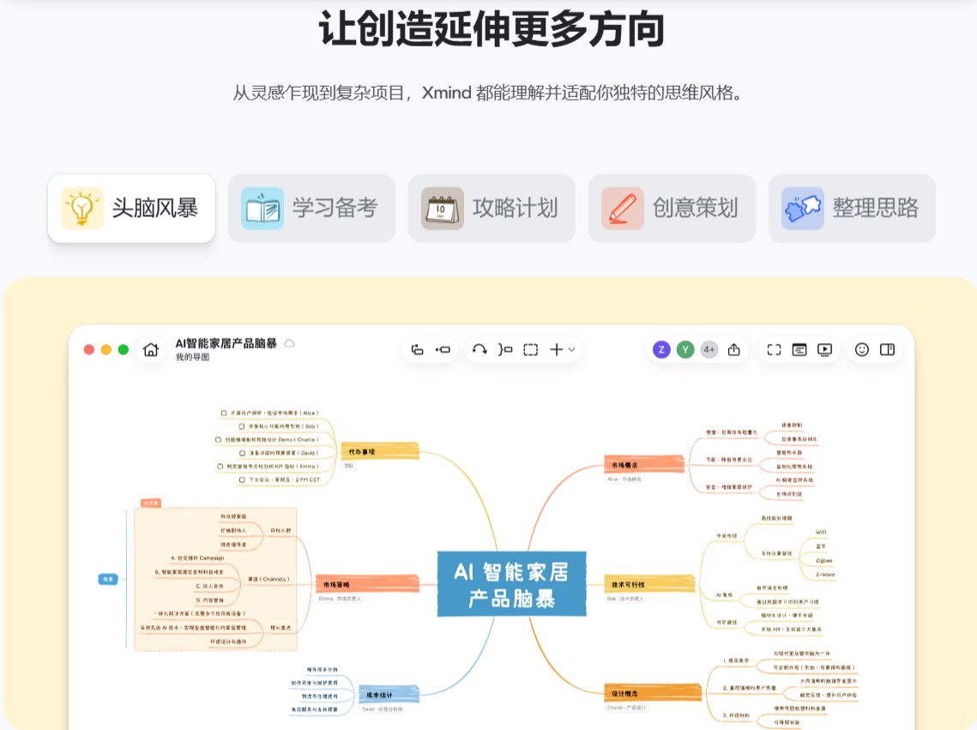The height and width of the screenshot is (730, 977).
Task: Click the ZEN fullscreen mode icon
Action: (x=774, y=350)
